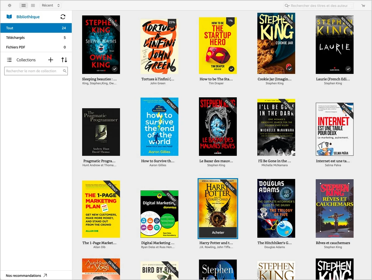Image resolution: width=372 pixels, height=280 pixels.
Task: Click the Collections list icon
Action: click(x=9, y=60)
